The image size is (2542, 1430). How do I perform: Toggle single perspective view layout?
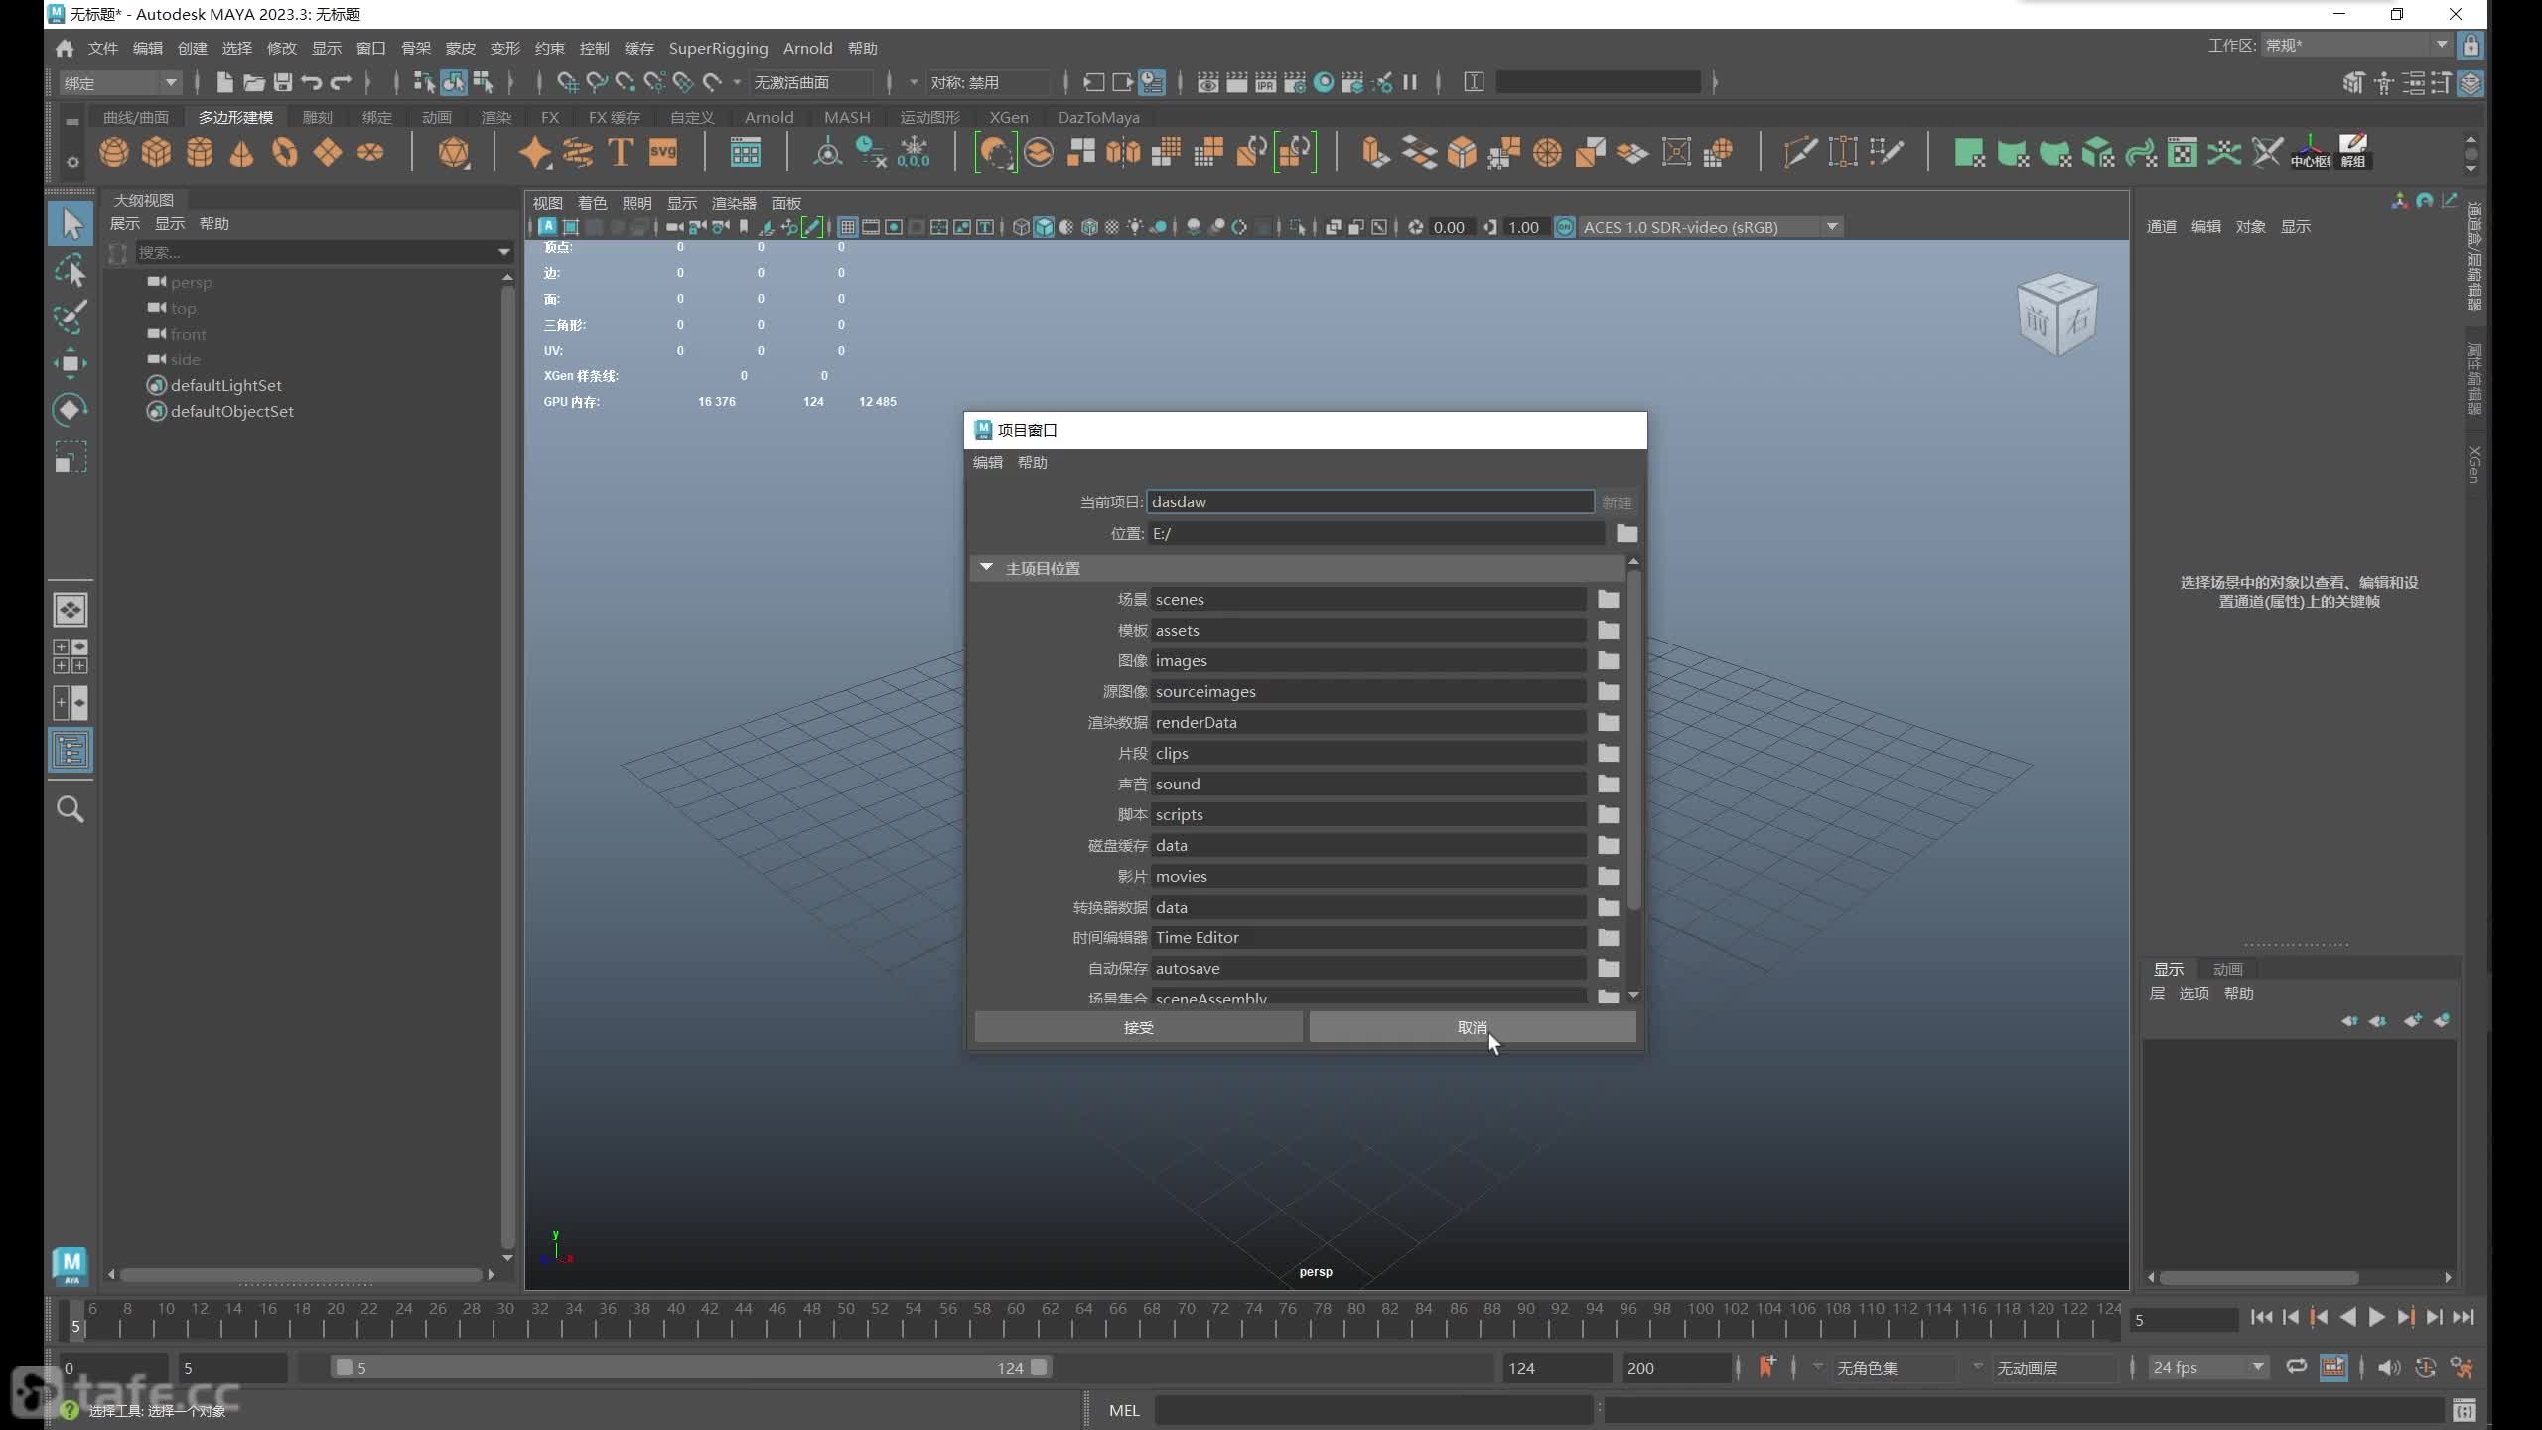(x=71, y=610)
